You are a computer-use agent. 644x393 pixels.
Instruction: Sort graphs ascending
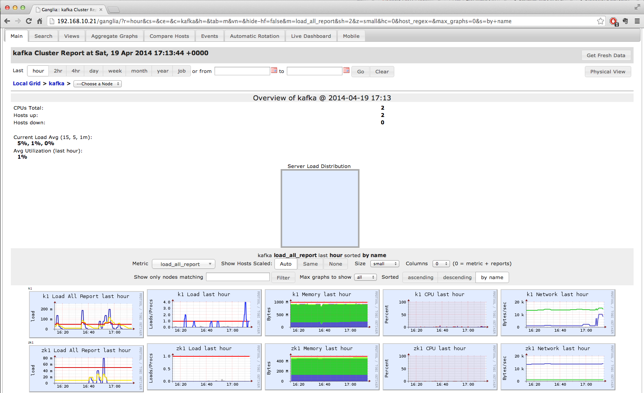[421, 278]
